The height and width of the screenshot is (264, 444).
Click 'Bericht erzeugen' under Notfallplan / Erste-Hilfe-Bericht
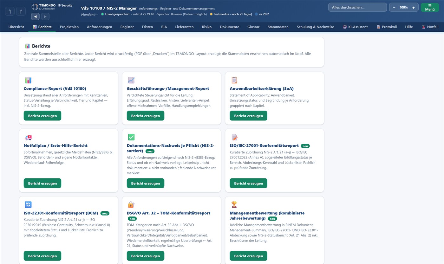42,183
